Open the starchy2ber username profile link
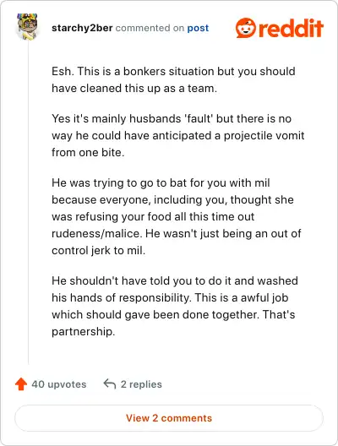Image resolution: width=338 pixels, height=446 pixels. click(82, 28)
